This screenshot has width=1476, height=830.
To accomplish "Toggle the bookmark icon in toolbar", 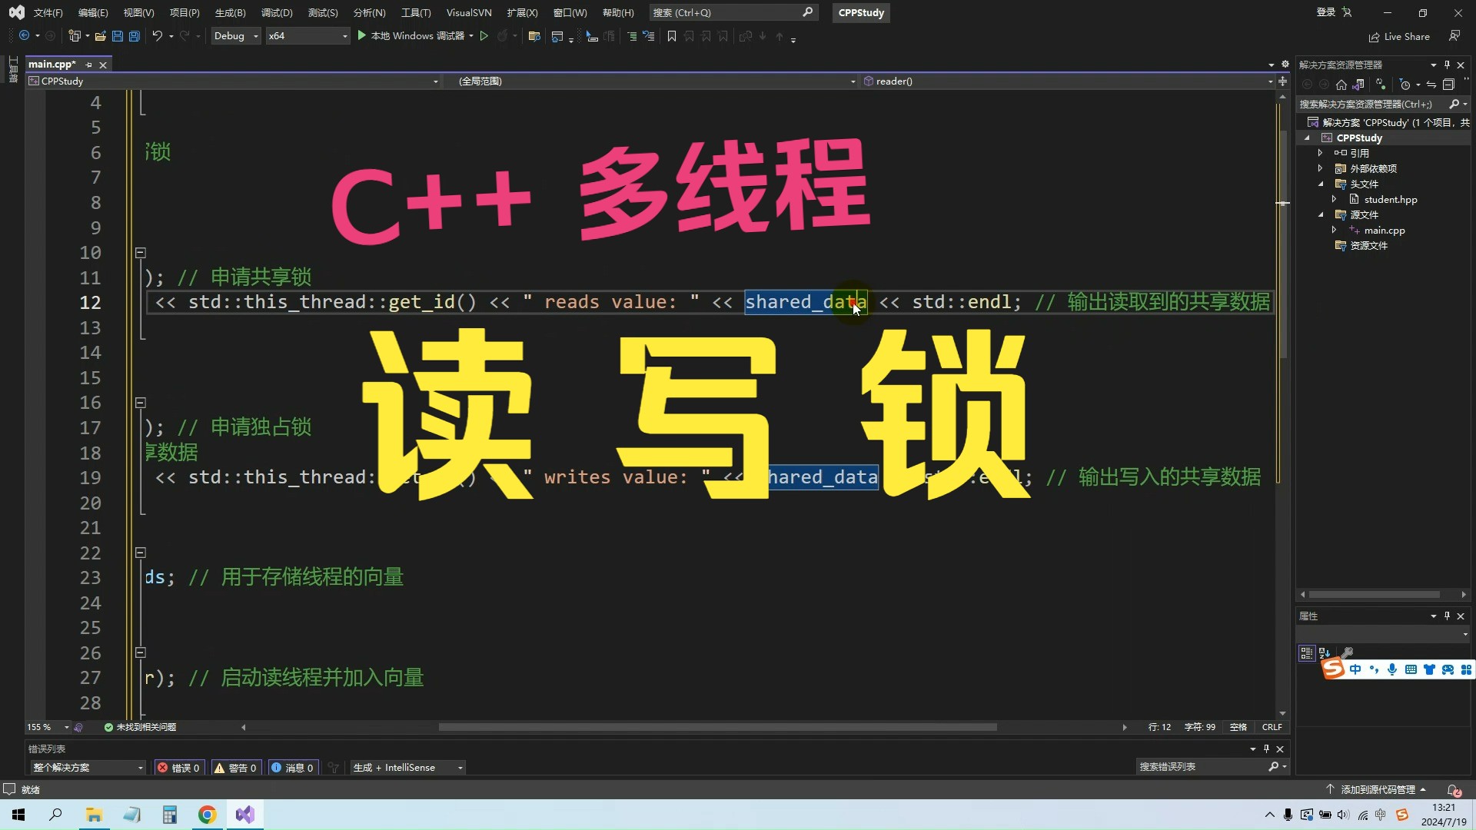I will tap(671, 36).
